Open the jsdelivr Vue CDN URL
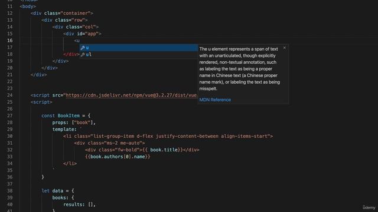Image resolution: width=378 pixels, height=212 pixels. tap(131, 95)
